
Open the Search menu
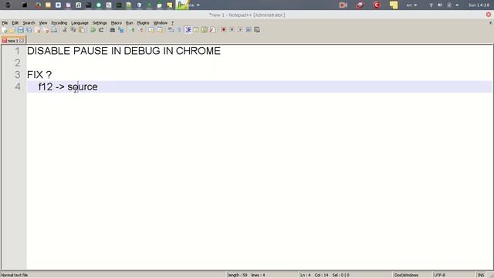pyautogui.click(x=29, y=22)
